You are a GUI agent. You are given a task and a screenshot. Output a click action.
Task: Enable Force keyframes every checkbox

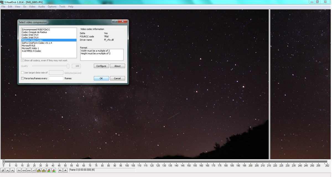[x=22, y=78]
